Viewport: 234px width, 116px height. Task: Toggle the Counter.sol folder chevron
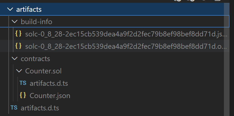click(20, 71)
